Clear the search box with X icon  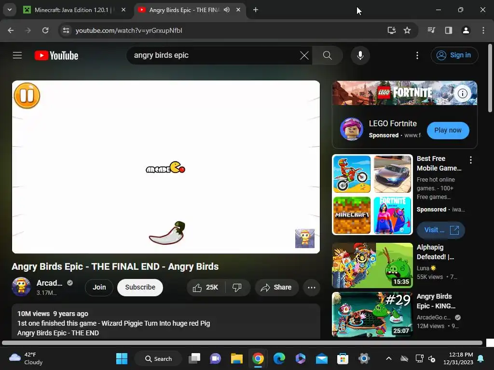point(304,55)
